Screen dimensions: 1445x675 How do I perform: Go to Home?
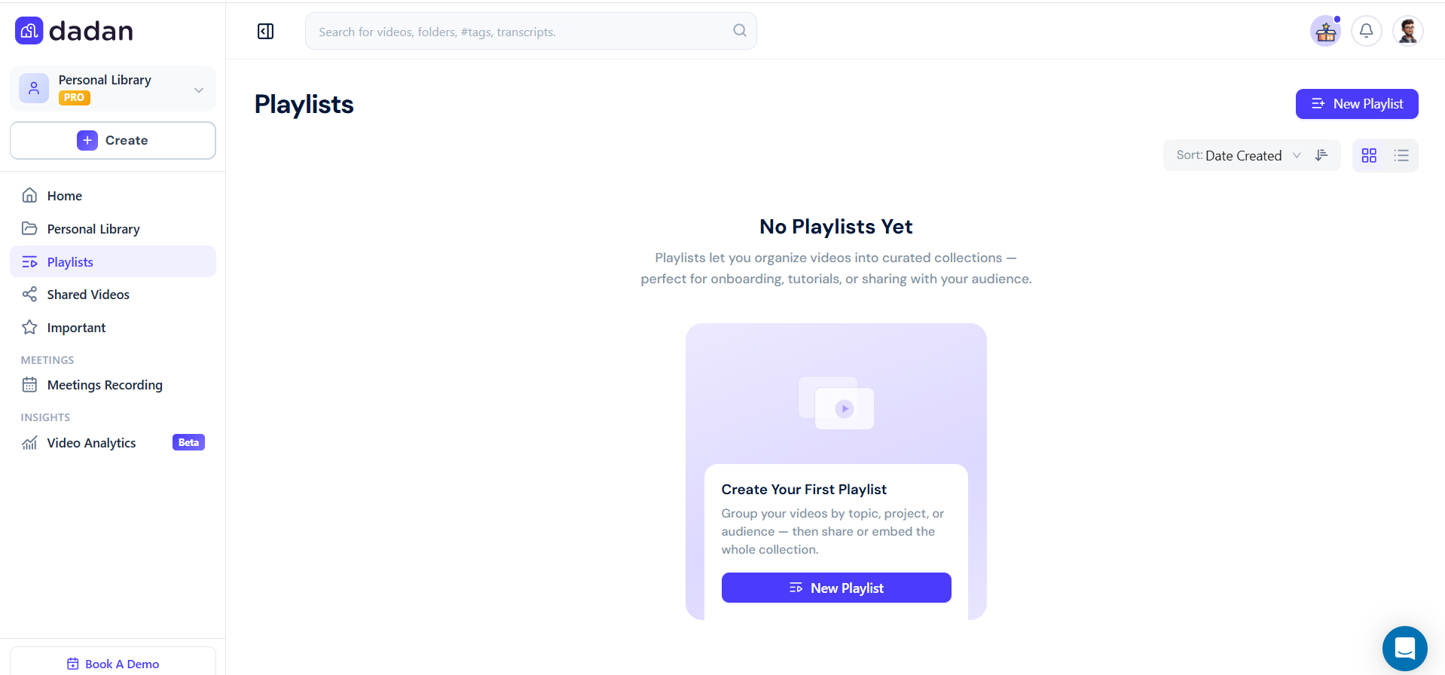click(x=113, y=196)
